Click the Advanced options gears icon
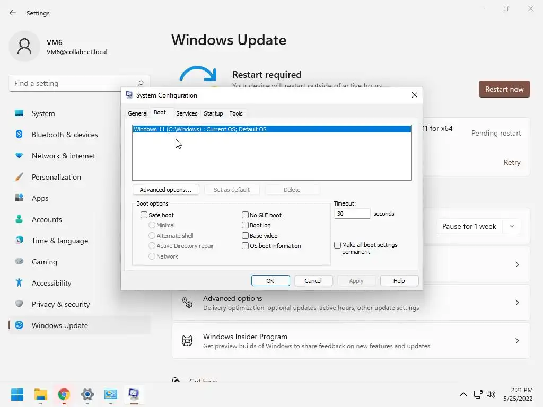The image size is (543, 407). click(187, 303)
